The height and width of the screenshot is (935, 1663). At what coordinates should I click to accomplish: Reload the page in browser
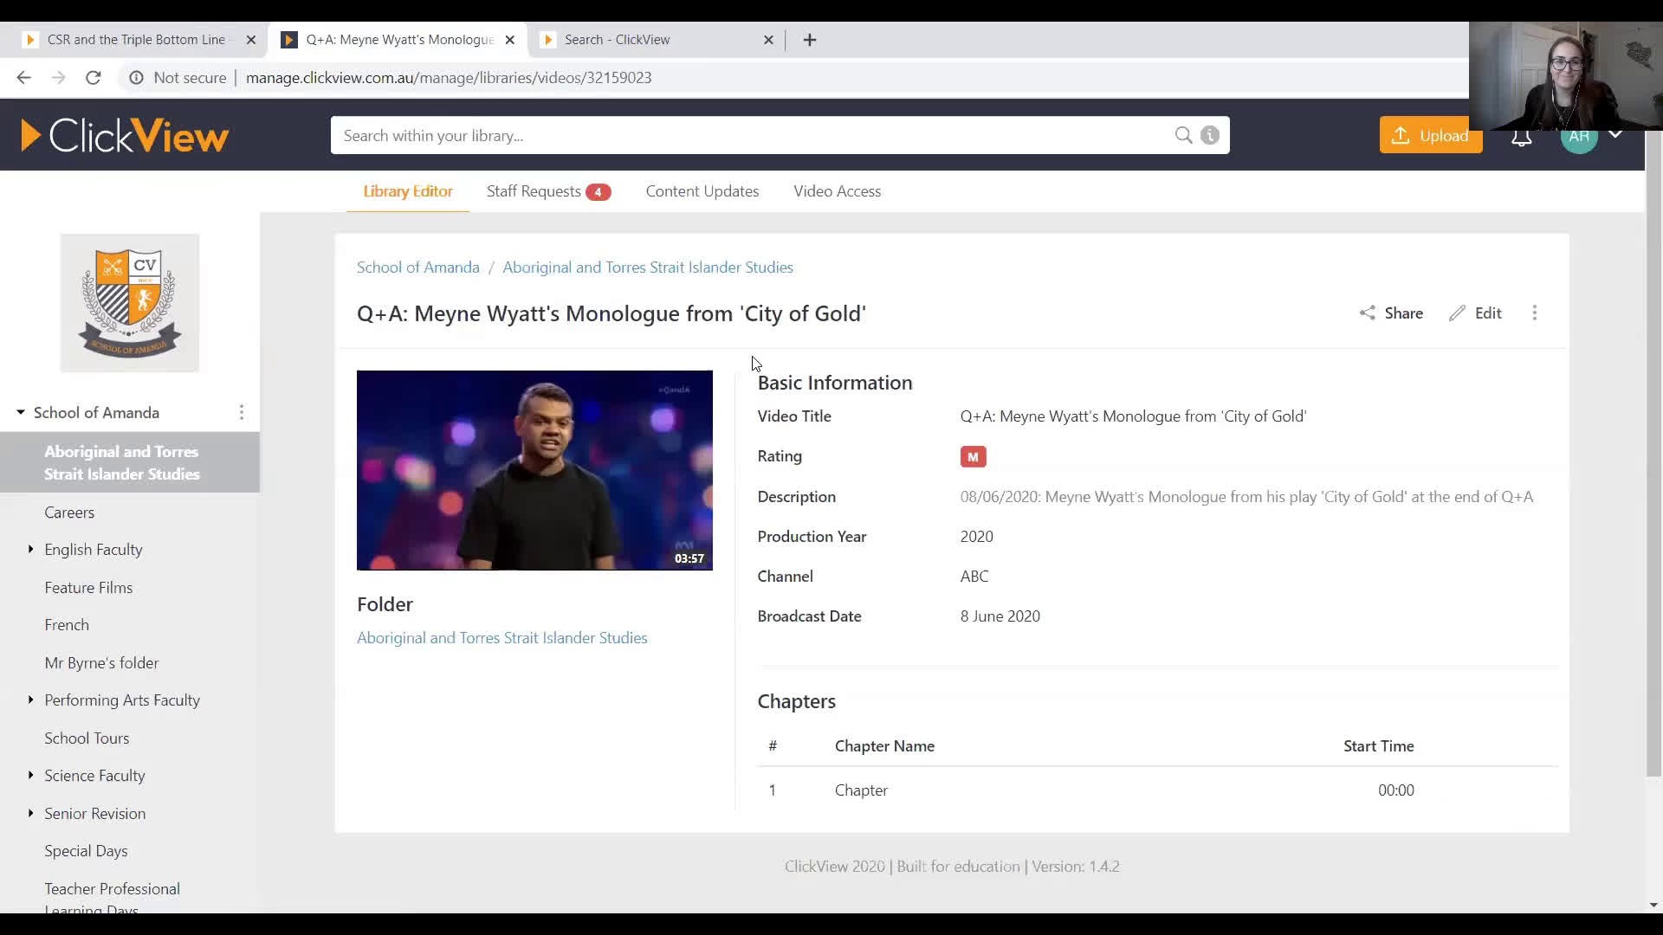pyautogui.click(x=94, y=78)
